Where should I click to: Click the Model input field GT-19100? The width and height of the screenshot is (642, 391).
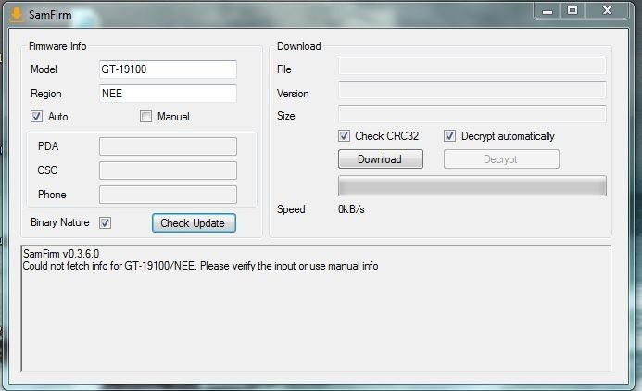click(168, 69)
